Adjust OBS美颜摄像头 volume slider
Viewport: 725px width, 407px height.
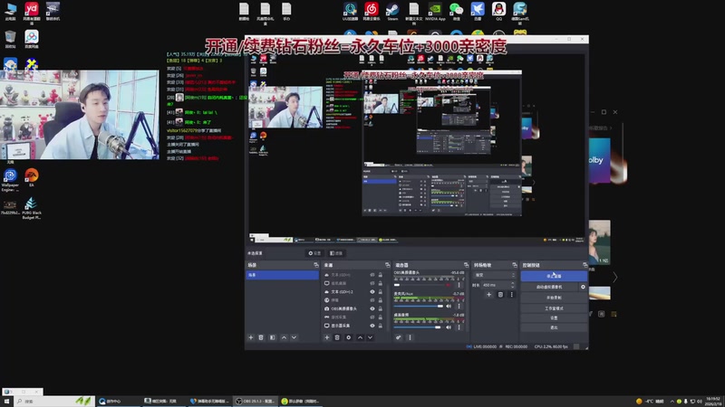click(x=418, y=285)
